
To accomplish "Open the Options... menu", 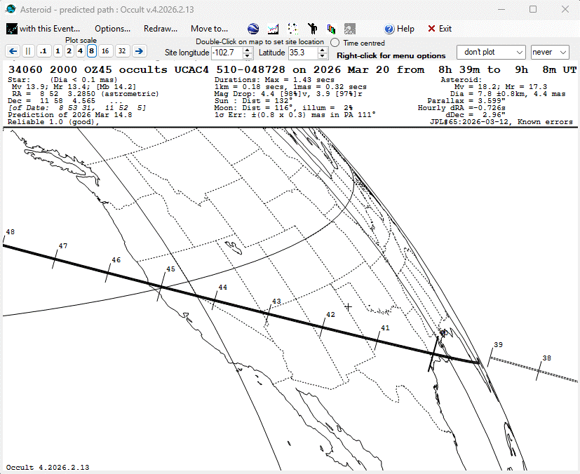I will pyautogui.click(x=112, y=29).
